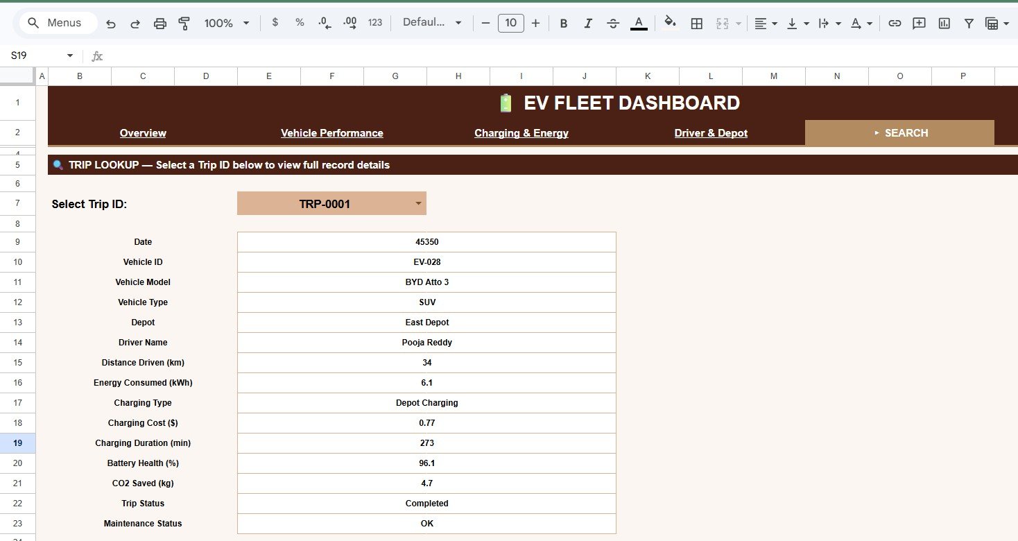Format as currency with the dollar icon

click(275, 23)
